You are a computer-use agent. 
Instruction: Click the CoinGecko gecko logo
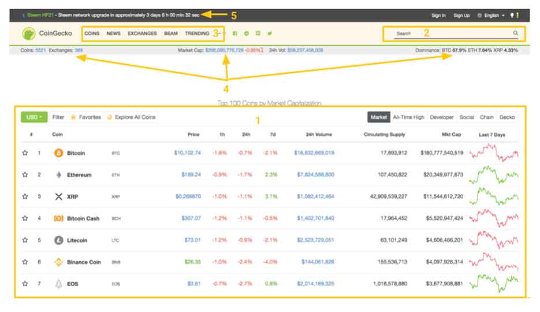coord(28,34)
